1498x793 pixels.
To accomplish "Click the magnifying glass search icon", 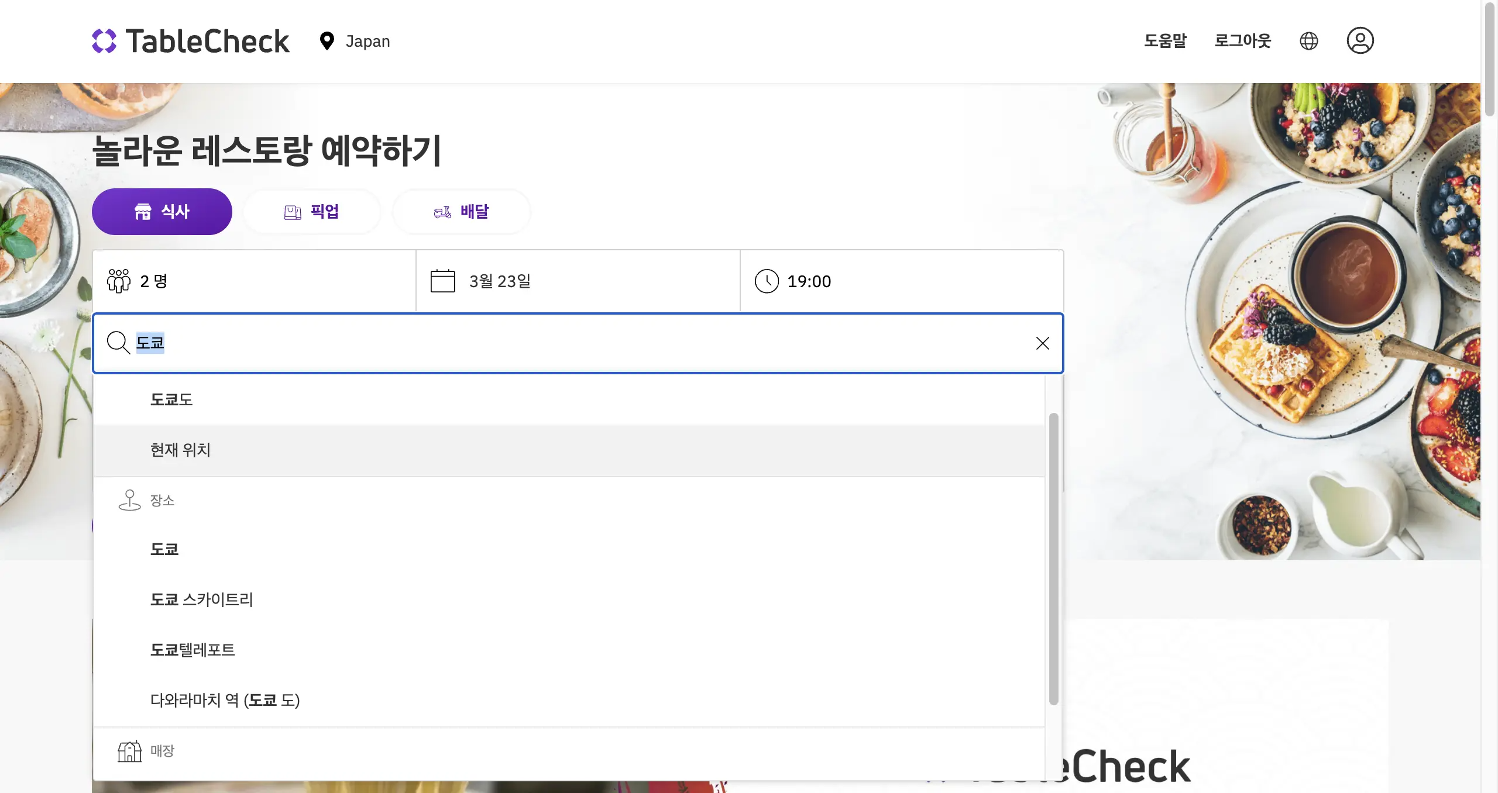I will (119, 343).
